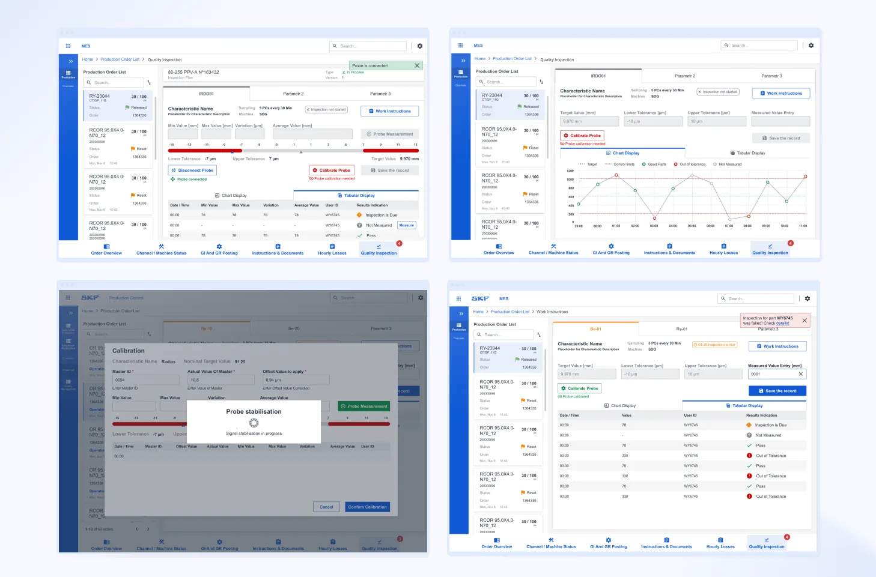Open settings gear on the chart screen

point(811,46)
